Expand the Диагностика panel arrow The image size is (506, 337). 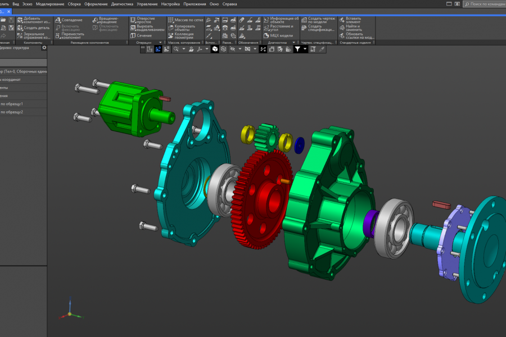[x=293, y=43]
